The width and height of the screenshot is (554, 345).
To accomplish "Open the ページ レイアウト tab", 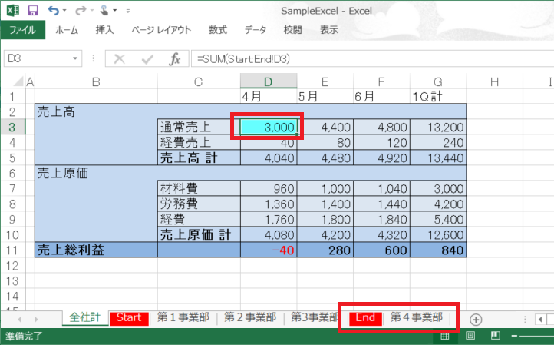I will tap(161, 30).
